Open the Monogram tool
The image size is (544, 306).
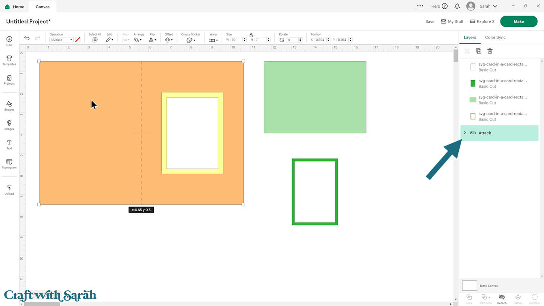(9, 164)
